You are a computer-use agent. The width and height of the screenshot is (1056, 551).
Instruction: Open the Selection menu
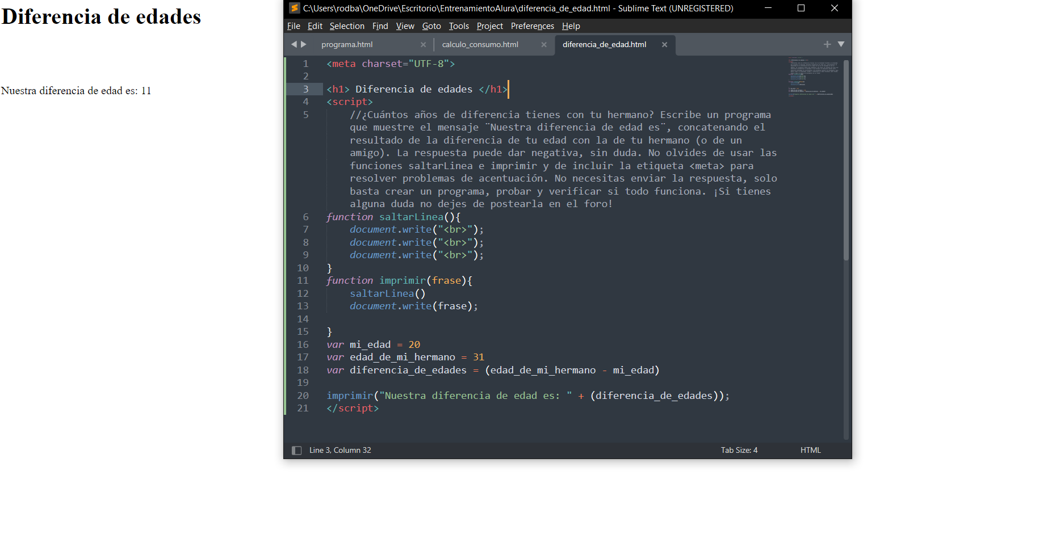tap(347, 26)
